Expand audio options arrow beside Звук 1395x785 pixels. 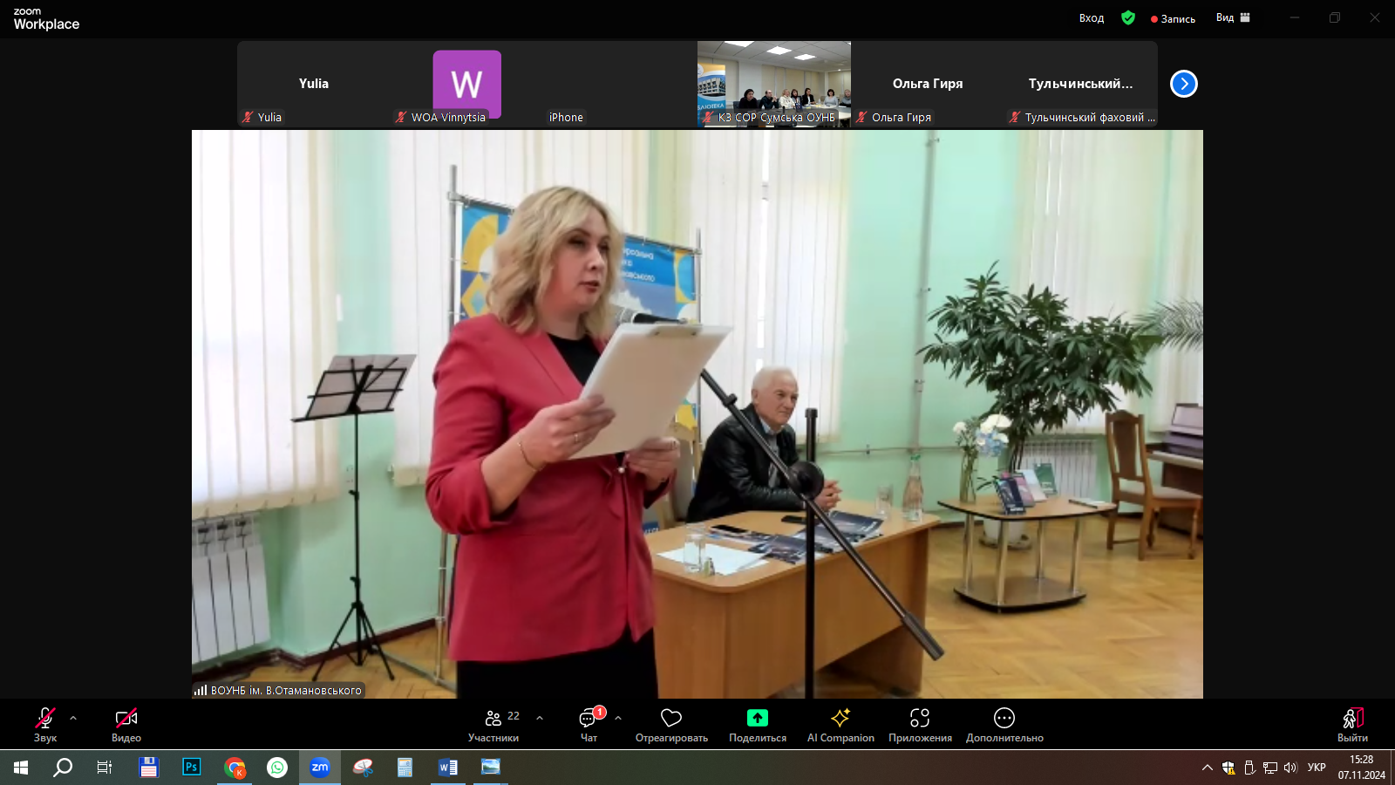(x=73, y=718)
